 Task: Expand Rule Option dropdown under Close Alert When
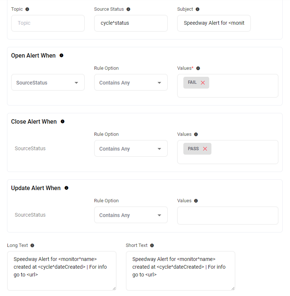131,149
